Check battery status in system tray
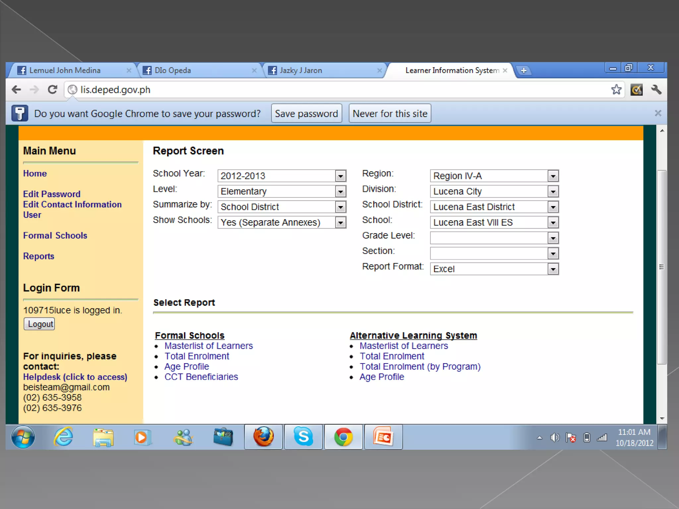Screen dimensions: 679x509 tap(587, 438)
